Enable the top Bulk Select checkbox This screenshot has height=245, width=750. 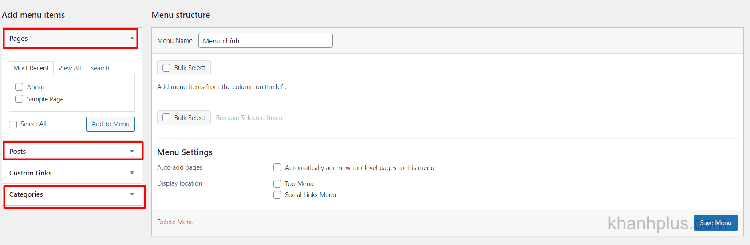pyautogui.click(x=166, y=68)
